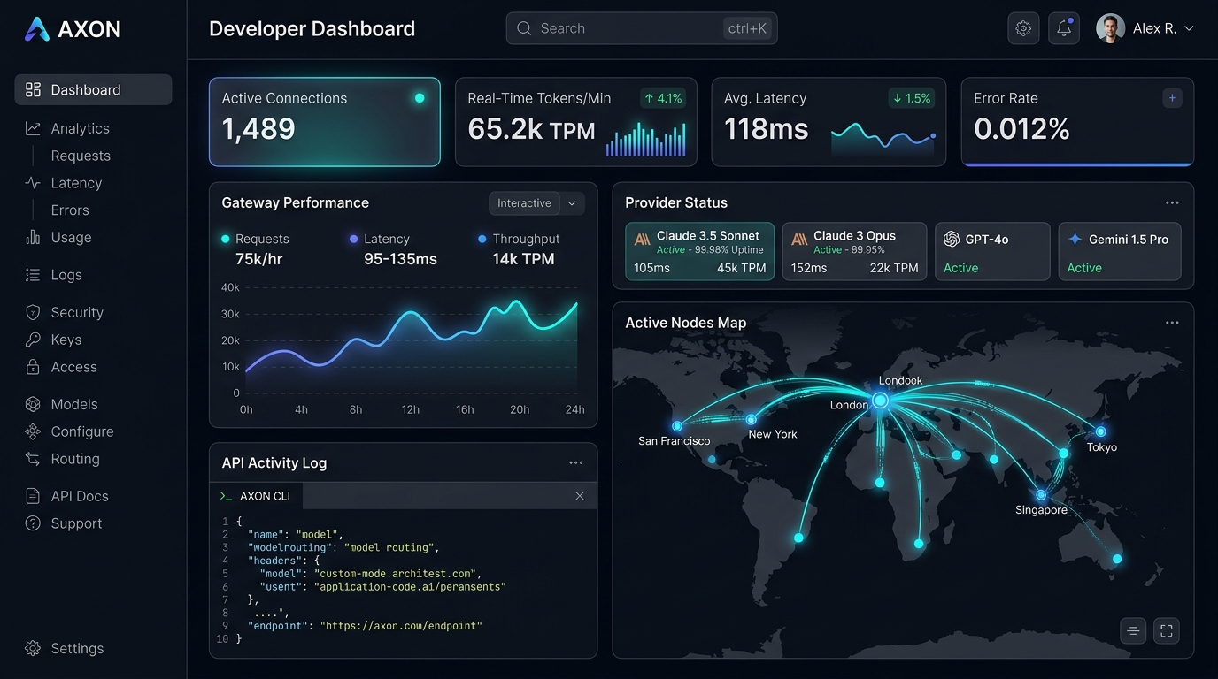The height and width of the screenshot is (679, 1218).
Task: Switch to the AXON CLI tab
Action: tap(256, 496)
